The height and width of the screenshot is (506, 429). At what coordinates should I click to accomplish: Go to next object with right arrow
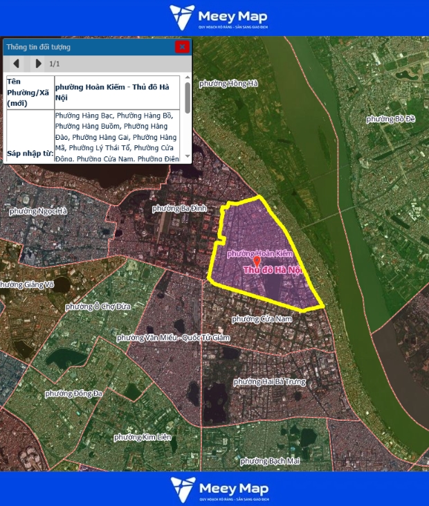click(38, 64)
